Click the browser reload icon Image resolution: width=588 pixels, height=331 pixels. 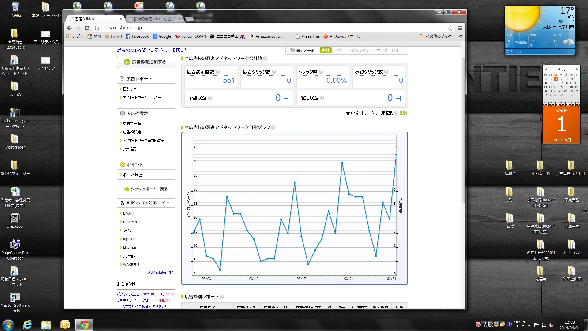click(x=87, y=28)
